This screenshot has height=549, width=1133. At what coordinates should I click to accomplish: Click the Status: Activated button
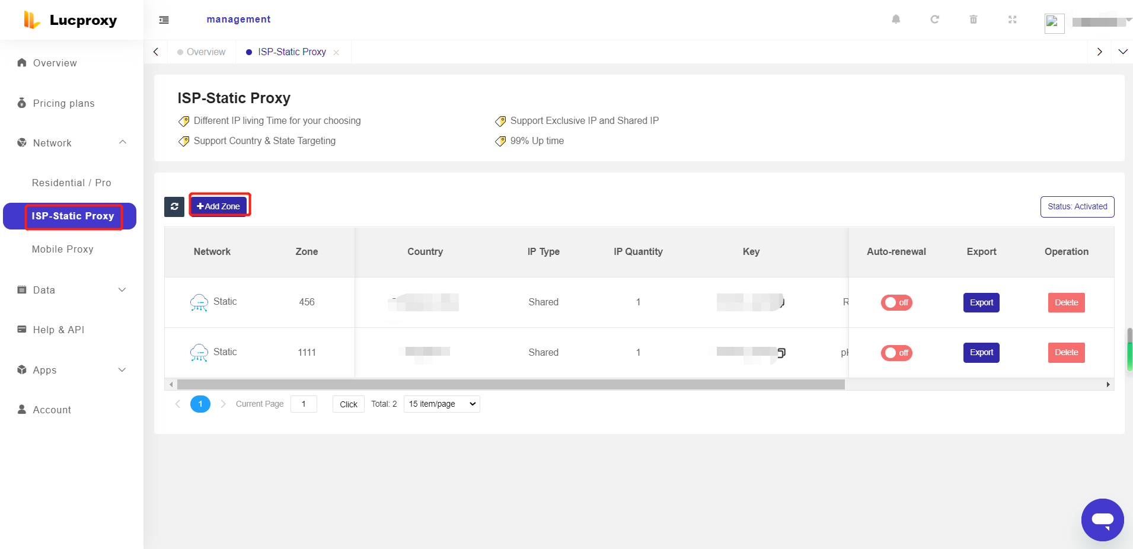(x=1077, y=207)
